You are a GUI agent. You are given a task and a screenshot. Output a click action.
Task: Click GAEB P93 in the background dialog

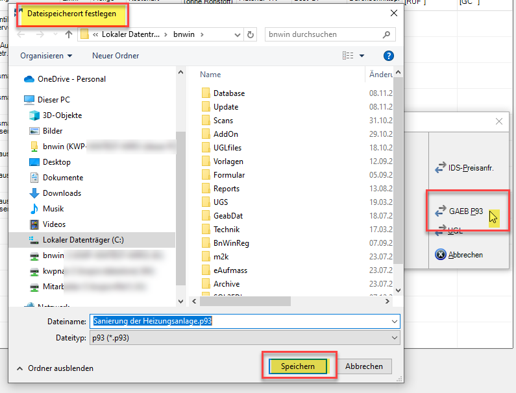(459, 211)
